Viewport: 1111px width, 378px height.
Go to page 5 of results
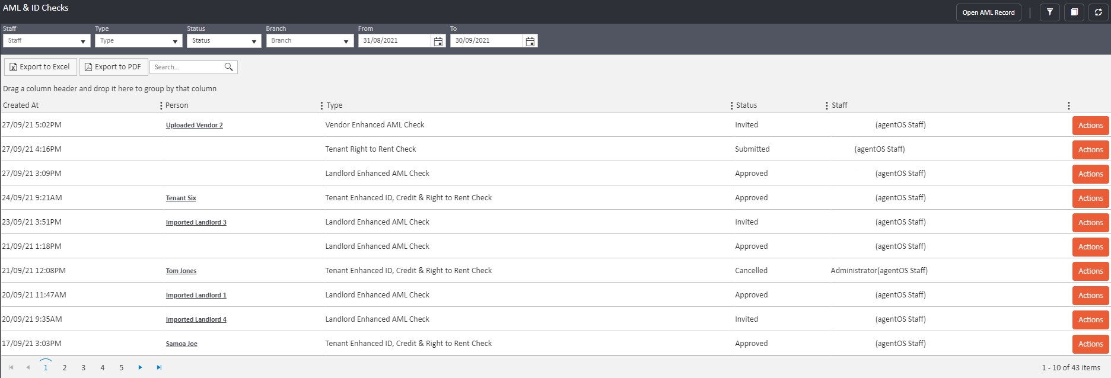click(122, 368)
